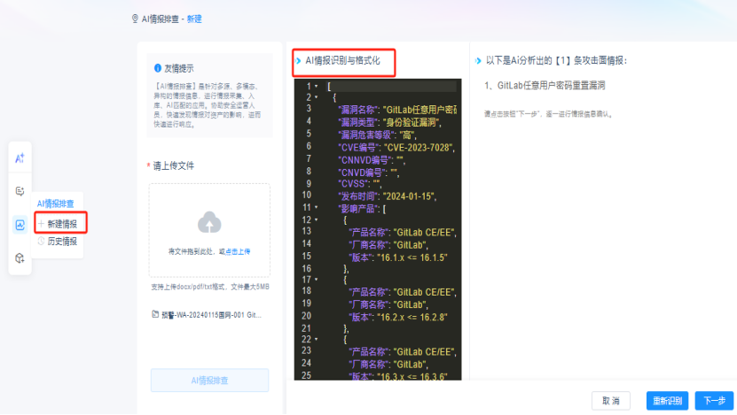The width and height of the screenshot is (737, 415).
Task: Click the chevron beside 以下是Ai分析出的
Action: point(478,61)
